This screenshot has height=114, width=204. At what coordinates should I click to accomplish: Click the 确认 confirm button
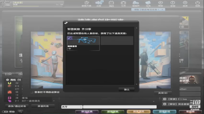pos(127,89)
